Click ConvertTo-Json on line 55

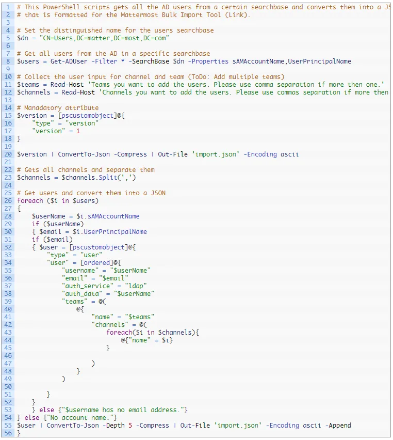[x=73, y=426]
